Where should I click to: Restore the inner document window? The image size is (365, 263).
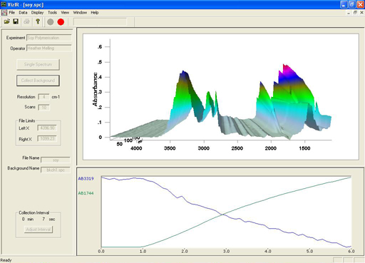355,13
